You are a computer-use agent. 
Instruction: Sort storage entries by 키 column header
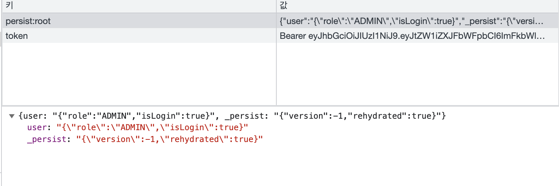[139, 6]
